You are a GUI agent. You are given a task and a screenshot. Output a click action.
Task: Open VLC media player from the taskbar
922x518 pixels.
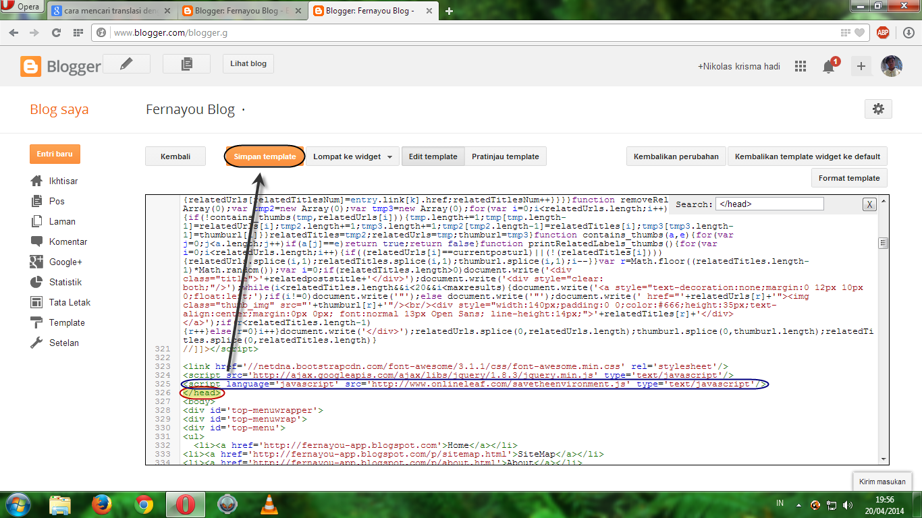point(269,505)
